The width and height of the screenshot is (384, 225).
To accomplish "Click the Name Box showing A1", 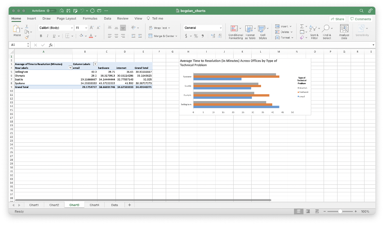I will pyautogui.click(x=19, y=45).
